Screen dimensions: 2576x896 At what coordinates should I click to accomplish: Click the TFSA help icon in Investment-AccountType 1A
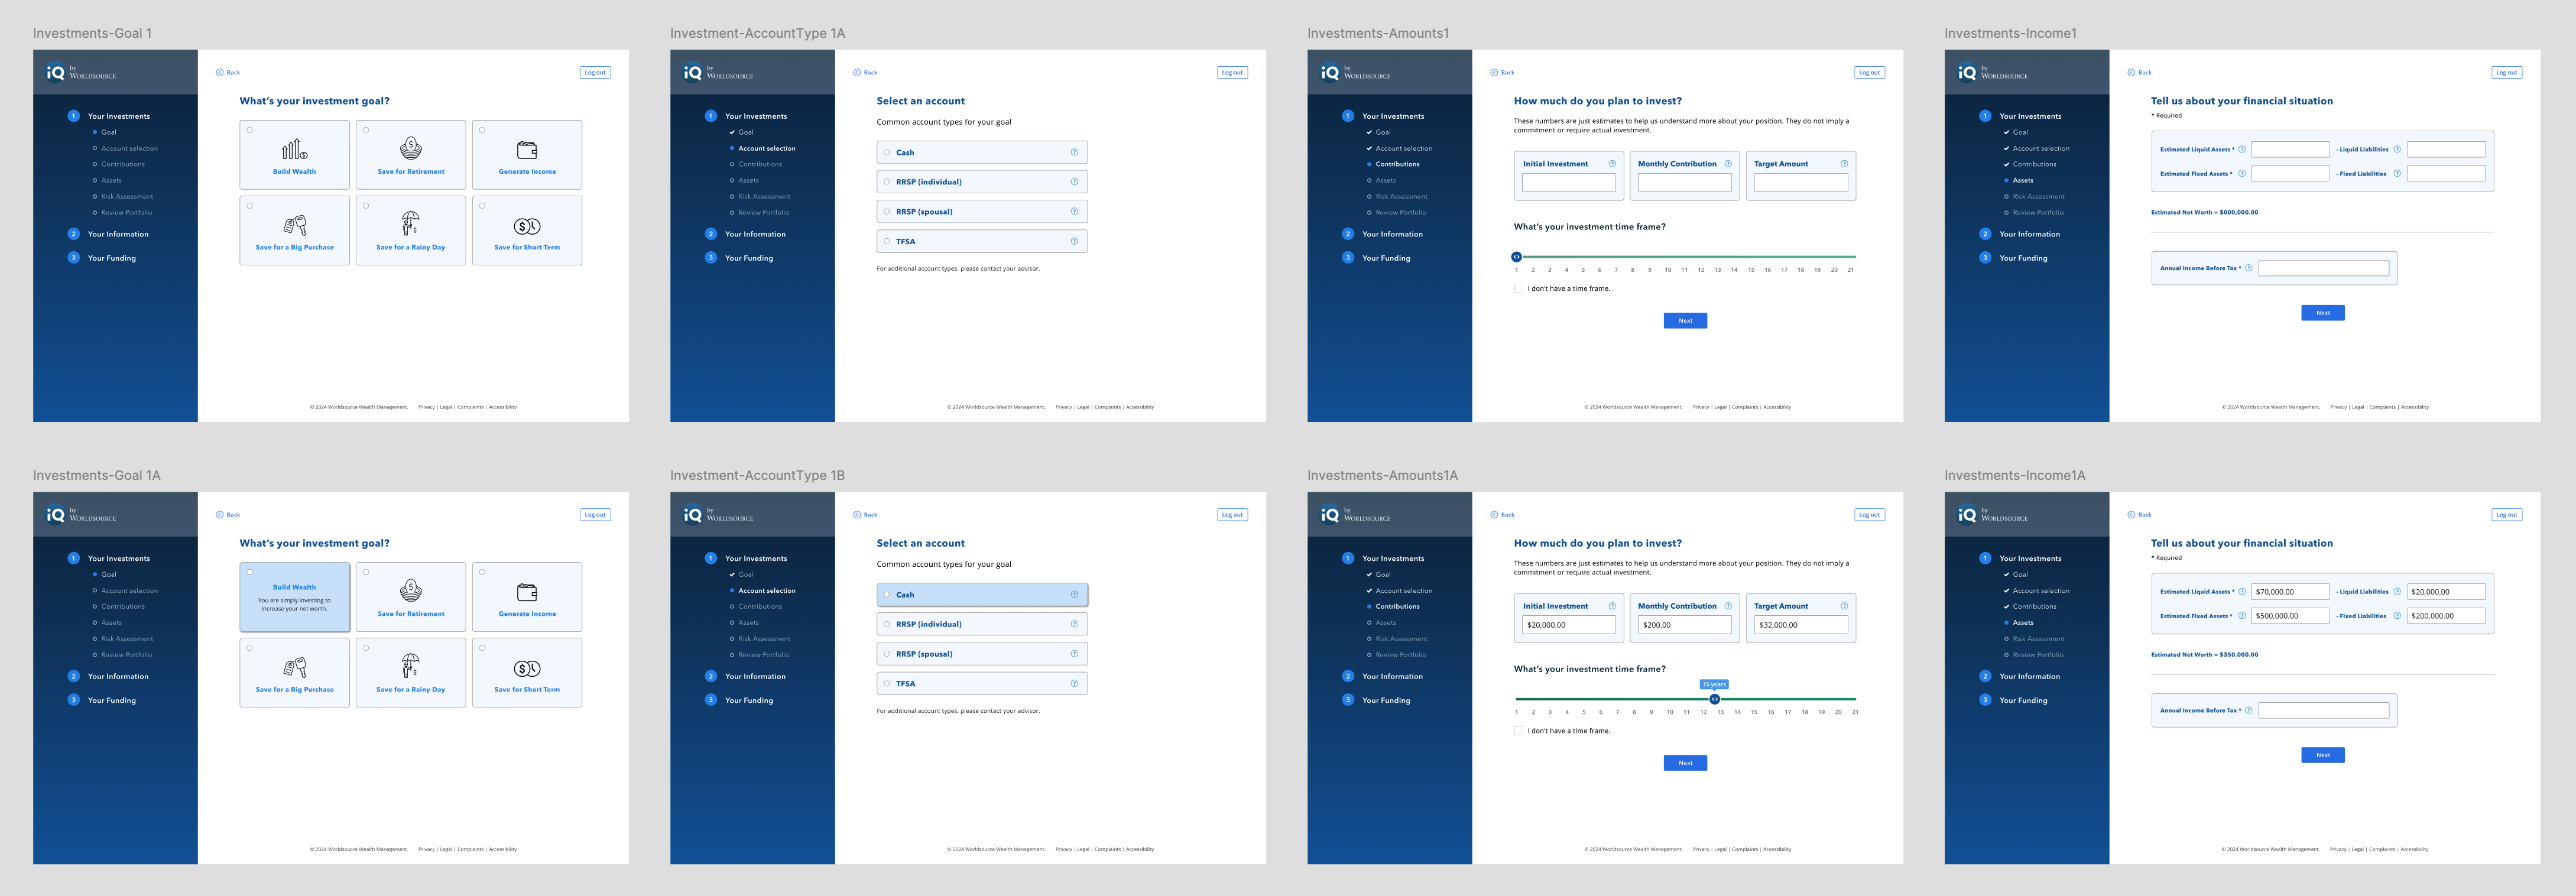(1074, 241)
